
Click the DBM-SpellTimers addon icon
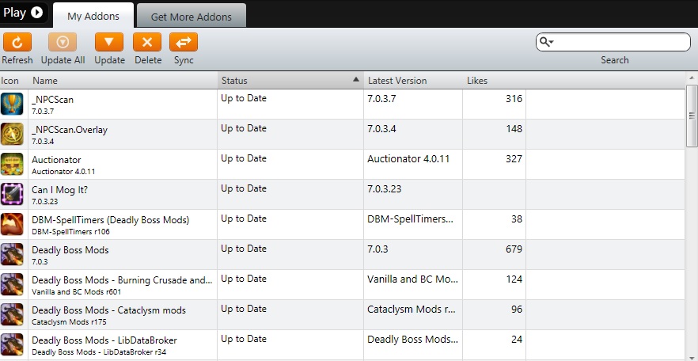12,224
